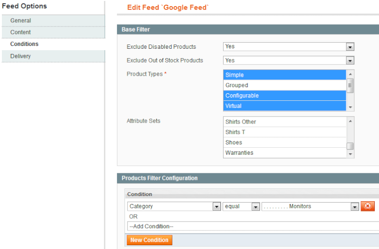The height and width of the screenshot is (249, 379).
Task: Click the Exclude Disabled Products label
Action: pyautogui.click(x=161, y=47)
